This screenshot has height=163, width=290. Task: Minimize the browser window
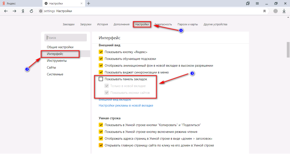click(266, 3)
